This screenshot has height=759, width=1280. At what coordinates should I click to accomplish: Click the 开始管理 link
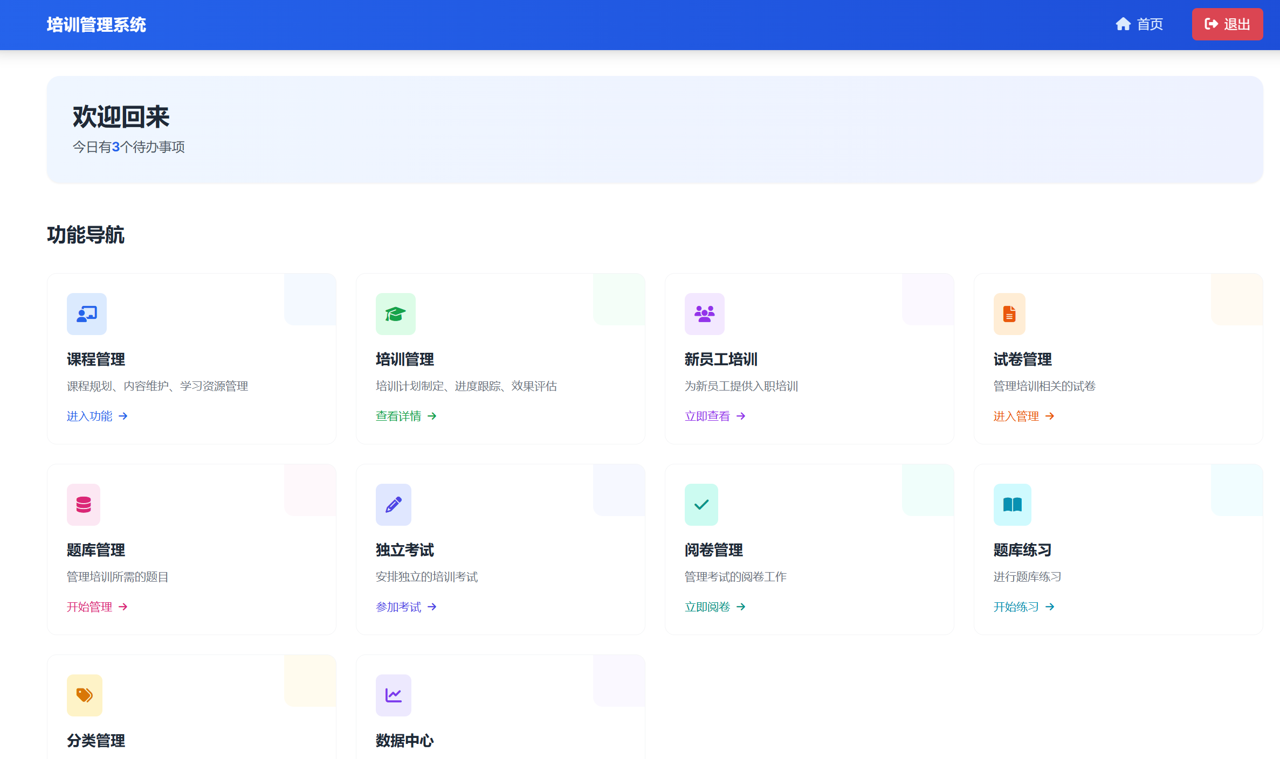97,607
